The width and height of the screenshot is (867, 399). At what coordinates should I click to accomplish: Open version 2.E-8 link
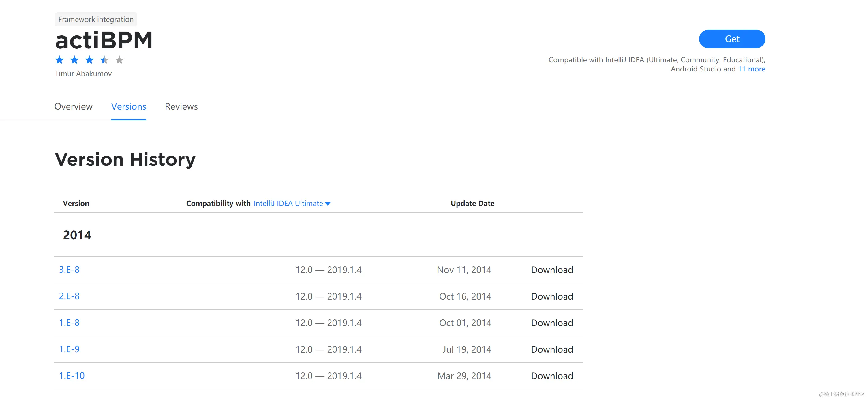coord(69,296)
